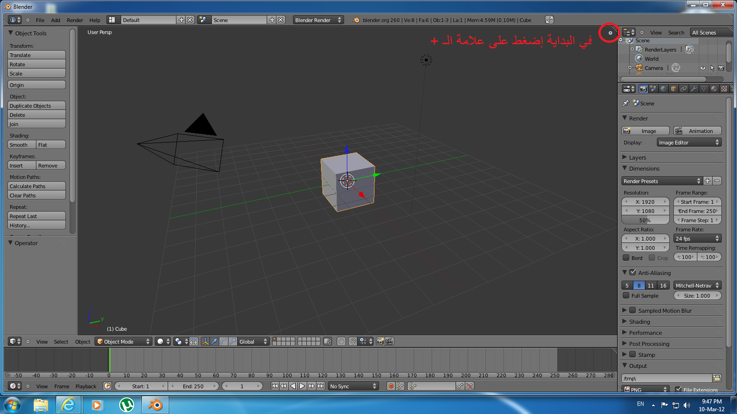Open the File menu
The height and width of the screenshot is (414, 737).
pyautogui.click(x=40, y=20)
